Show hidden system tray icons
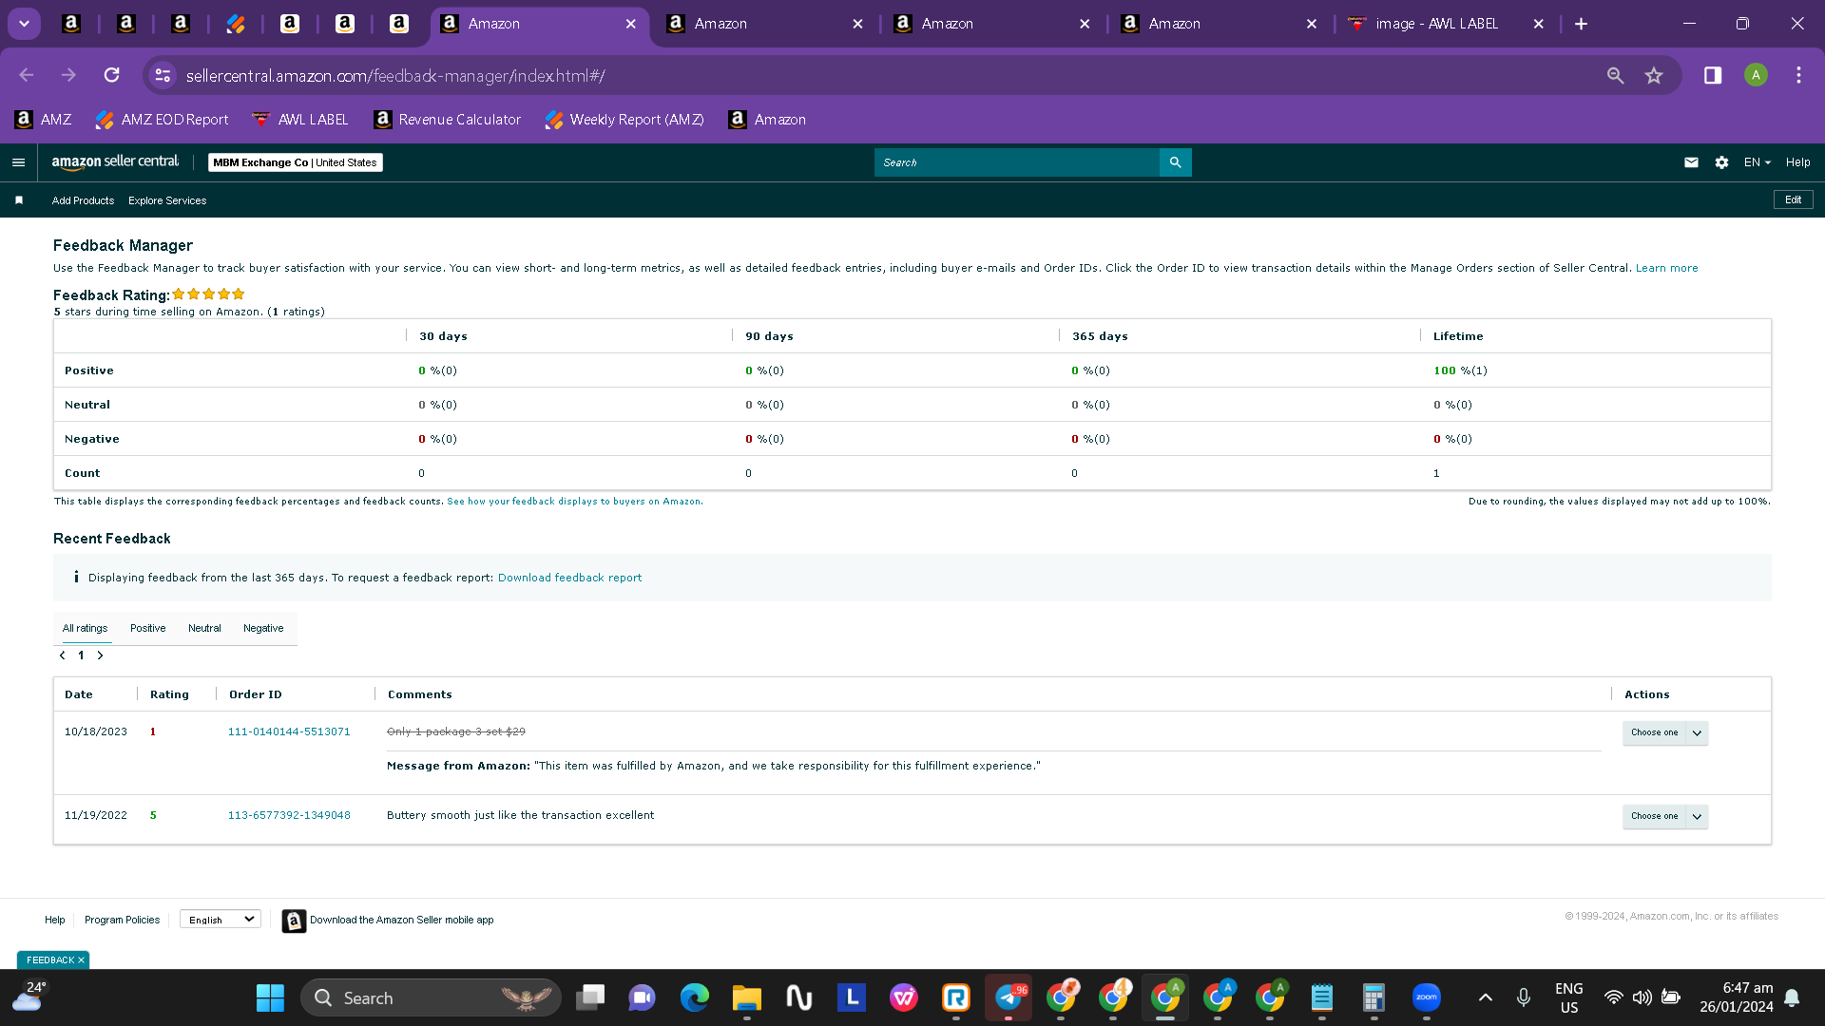1825x1026 pixels. point(1485,997)
